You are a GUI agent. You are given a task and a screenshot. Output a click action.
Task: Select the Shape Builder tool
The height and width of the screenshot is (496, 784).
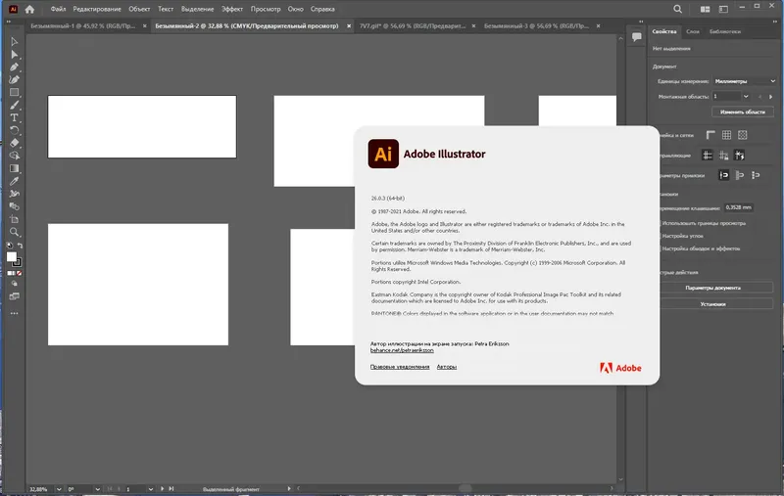[x=14, y=156]
